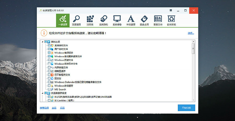Check the MS Search checkbox
Screen dimensions: 235x121
49,89
